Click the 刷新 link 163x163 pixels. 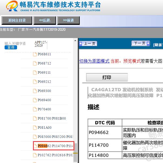(x=158, y=45)
